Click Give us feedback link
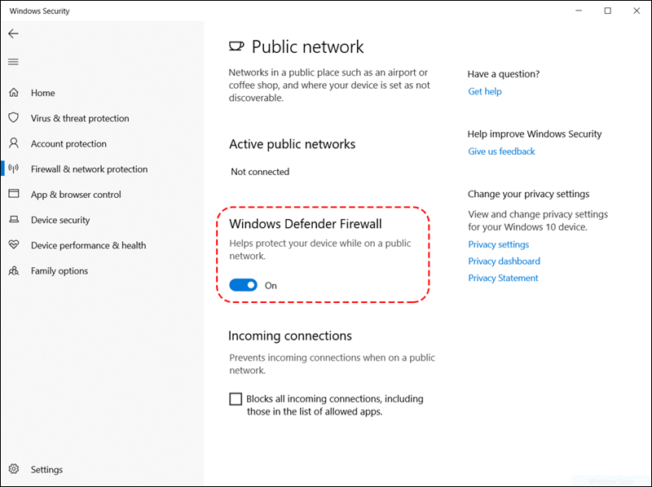Viewport: 652px width, 487px height. (501, 151)
